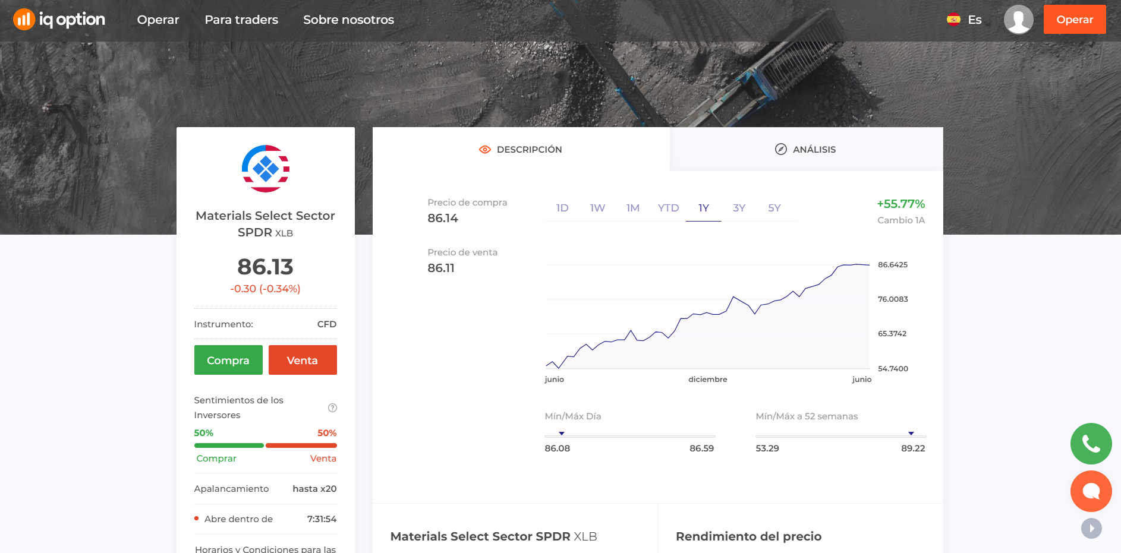Open the phone call support button
The width and height of the screenshot is (1121, 553).
click(1091, 444)
